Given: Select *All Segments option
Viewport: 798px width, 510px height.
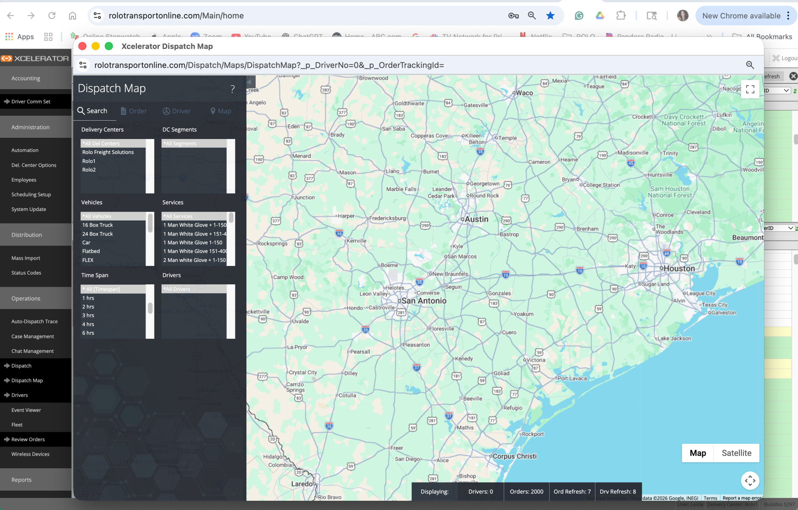Looking at the screenshot, I should (194, 143).
